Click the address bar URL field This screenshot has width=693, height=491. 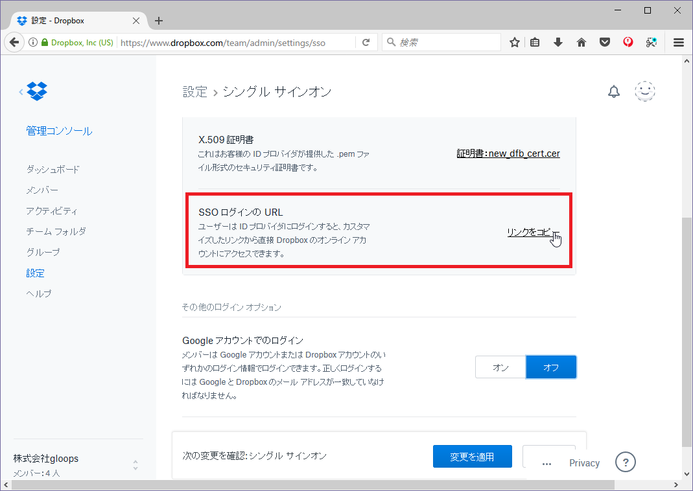(237, 42)
